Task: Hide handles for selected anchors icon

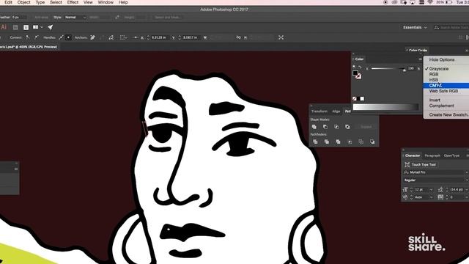Action: (x=68, y=37)
